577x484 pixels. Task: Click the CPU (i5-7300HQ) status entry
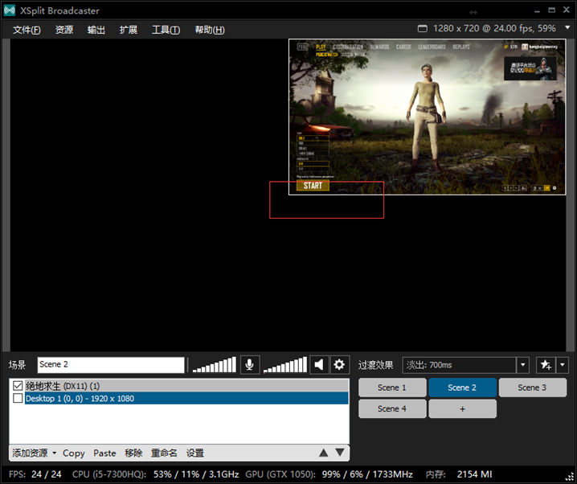pyautogui.click(x=155, y=474)
